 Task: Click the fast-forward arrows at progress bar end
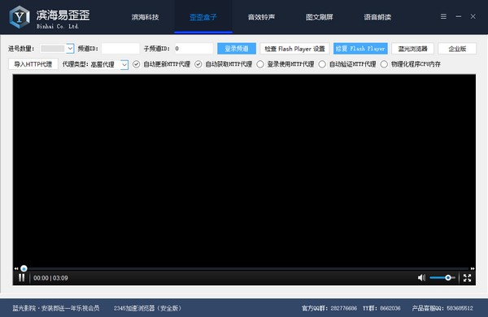pyautogui.click(x=473, y=268)
